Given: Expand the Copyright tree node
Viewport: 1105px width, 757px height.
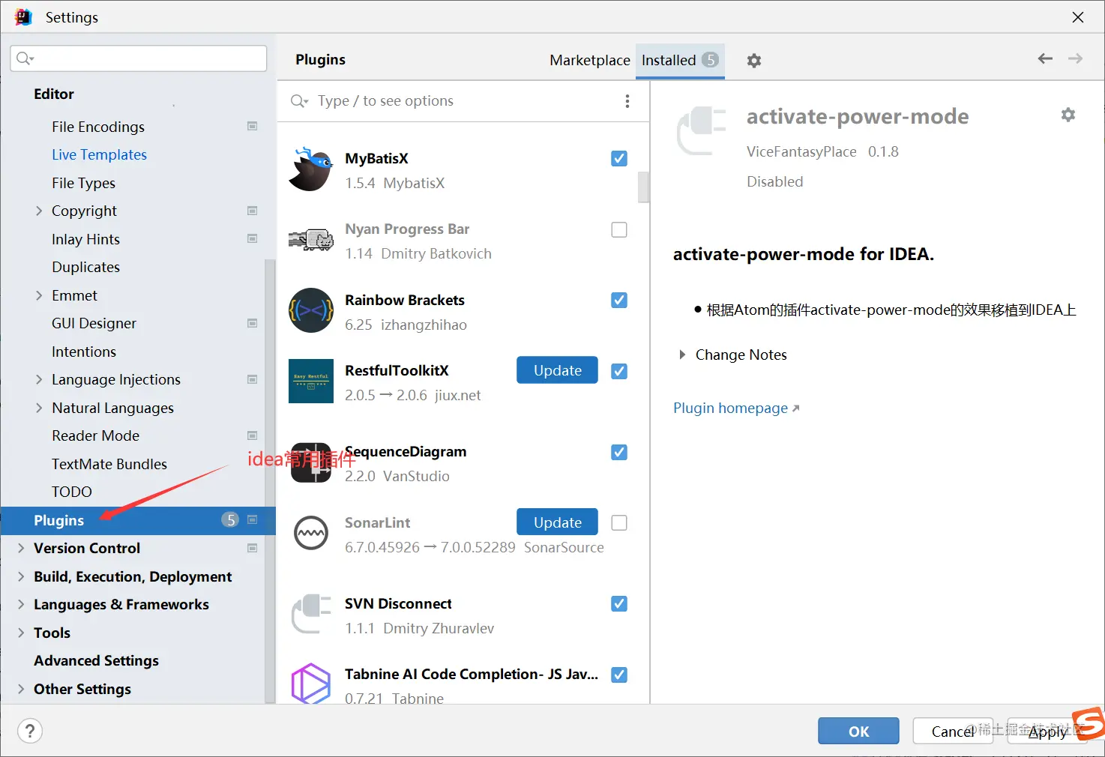Looking at the screenshot, I should pyautogui.click(x=39, y=211).
